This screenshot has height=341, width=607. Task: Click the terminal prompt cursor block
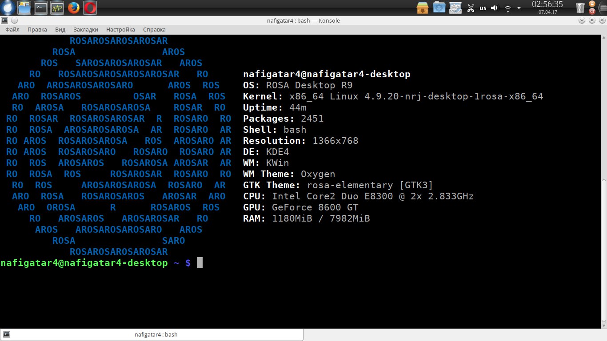pyautogui.click(x=200, y=263)
